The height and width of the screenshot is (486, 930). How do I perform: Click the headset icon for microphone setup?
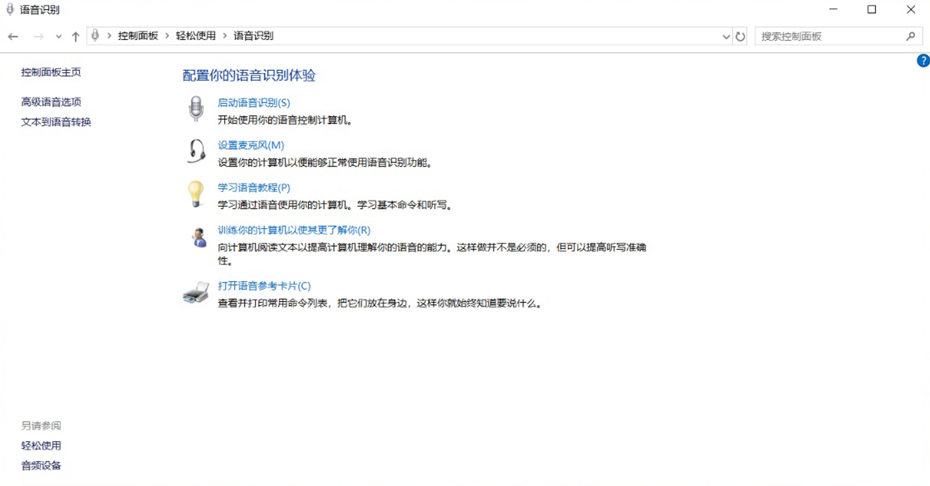(x=195, y=151)
